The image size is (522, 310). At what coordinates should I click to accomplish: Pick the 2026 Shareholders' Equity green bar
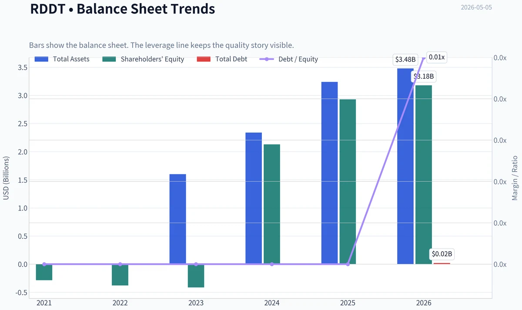tap(424, 175)
